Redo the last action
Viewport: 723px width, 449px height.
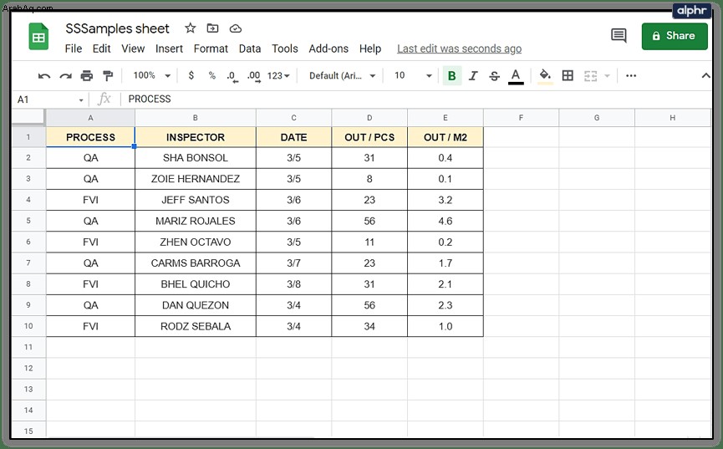pos(65,76)
